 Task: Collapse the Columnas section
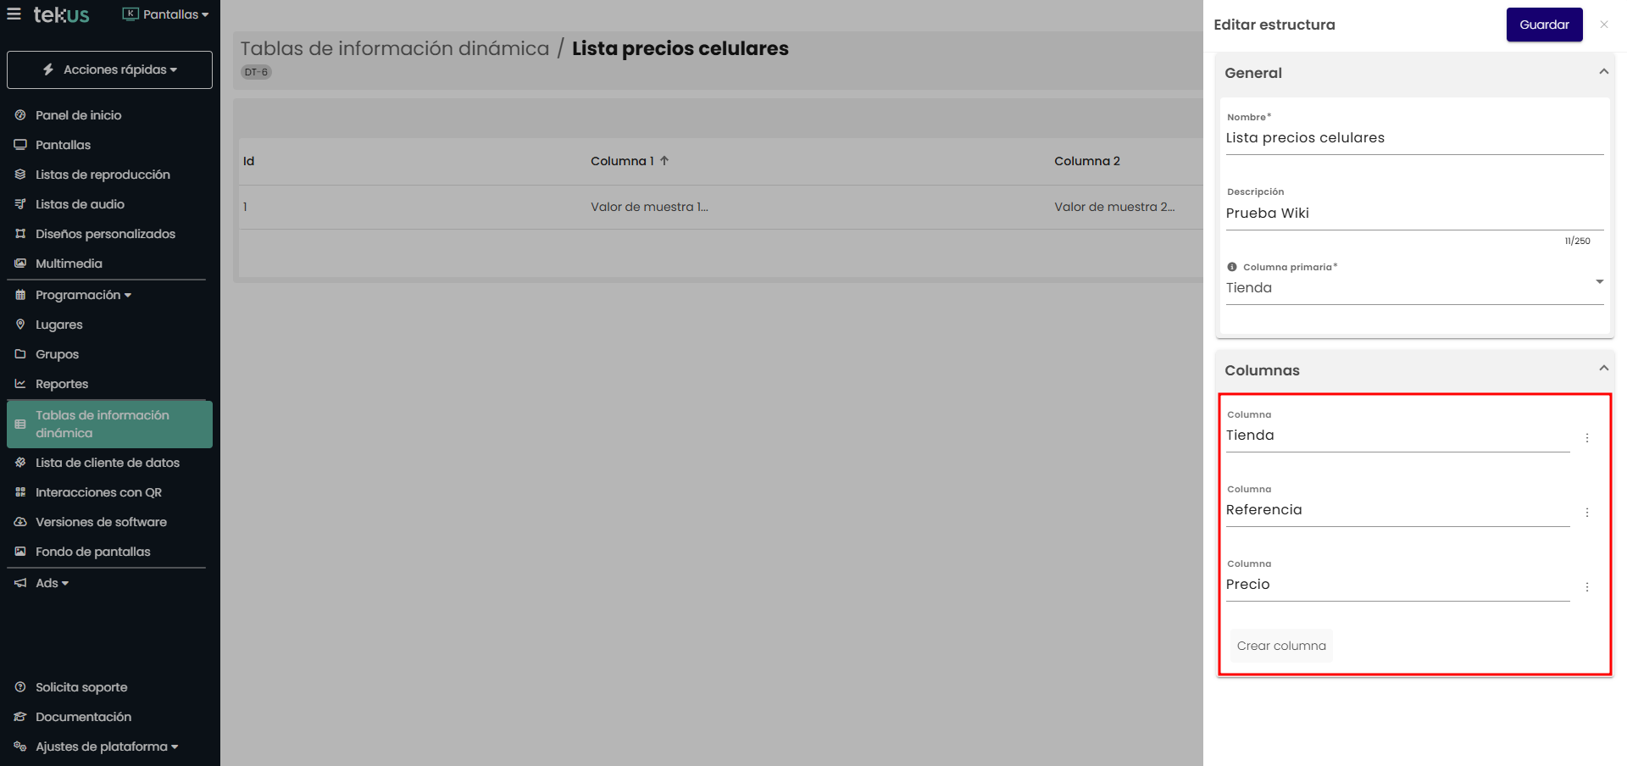(1602, 369)
